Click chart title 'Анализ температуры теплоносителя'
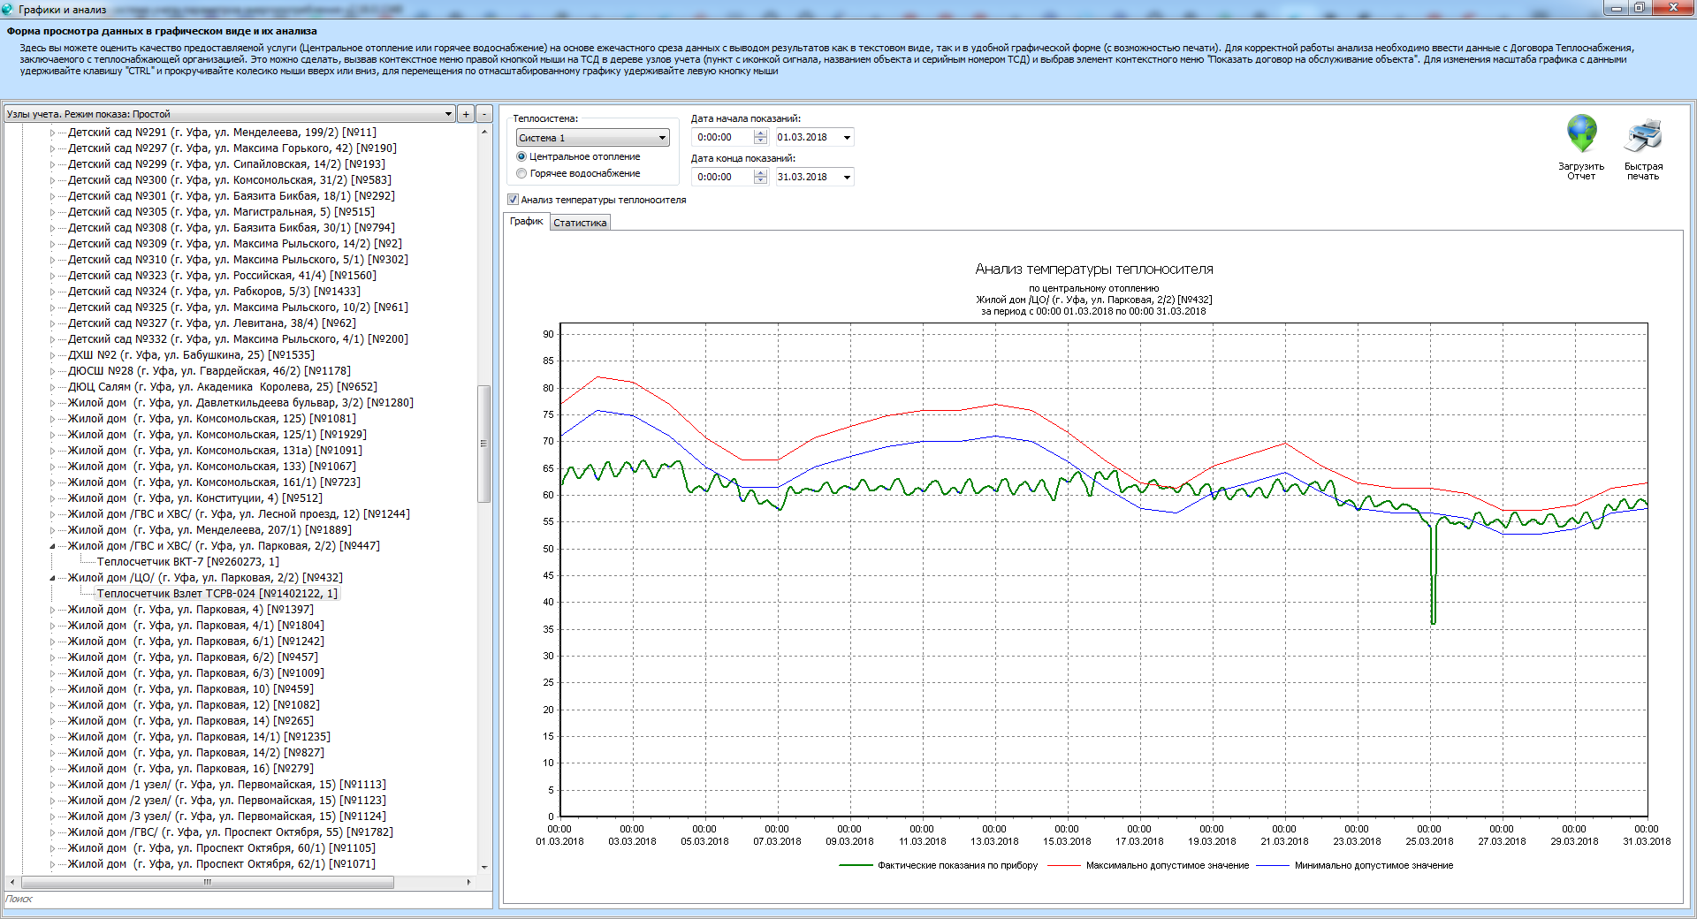 1094,269
